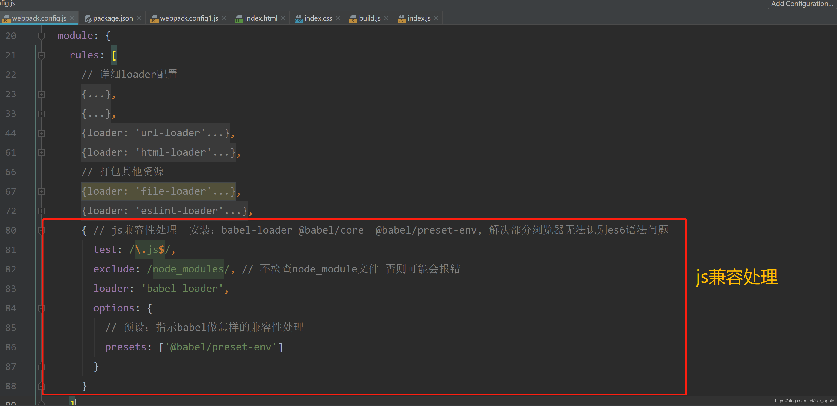Place cursor on '@babel/preset-env' string
This screenshot has width=837, height=406.
pyautogui.click(x=221, y=347)
